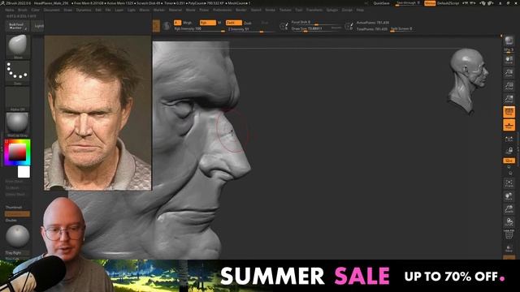Select the white secondary color swatch
Viewport: 520px width, 292px height.
coord(24,172)
